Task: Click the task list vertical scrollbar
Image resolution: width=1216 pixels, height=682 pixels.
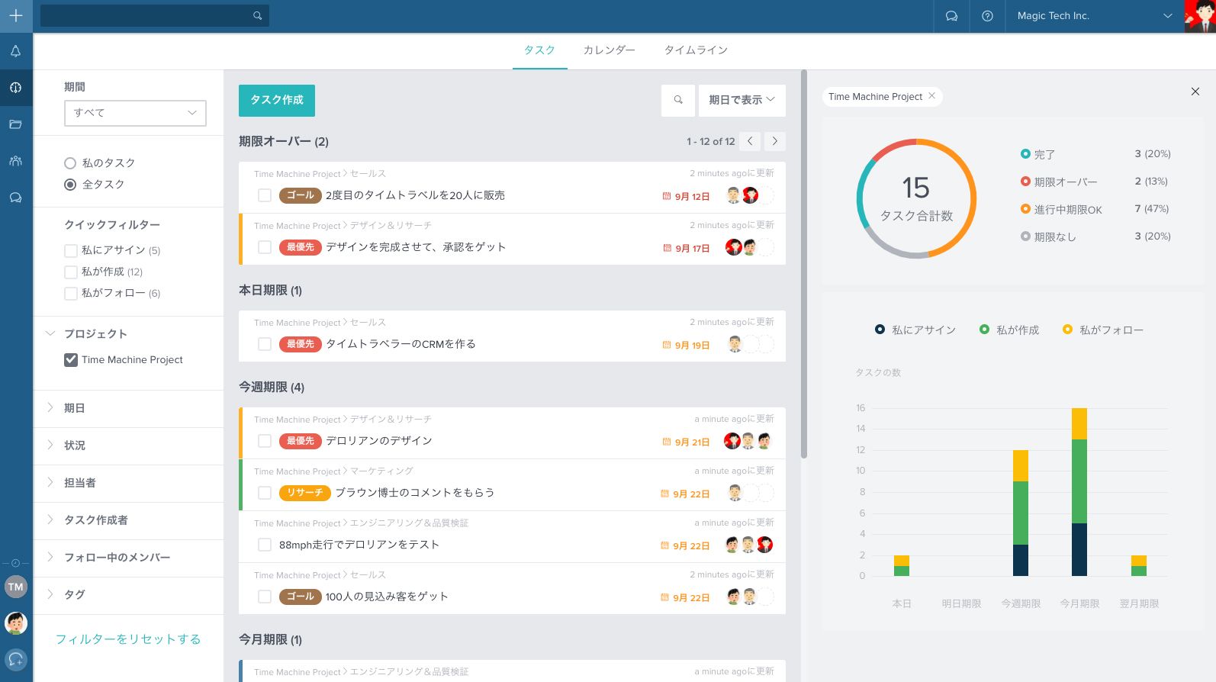Action: coord(803,265)
